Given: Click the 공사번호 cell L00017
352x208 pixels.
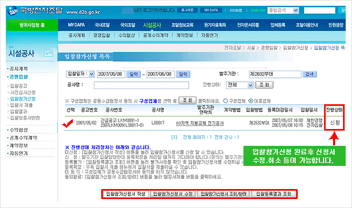Looking at the screenshot, I should click(158, 123).
